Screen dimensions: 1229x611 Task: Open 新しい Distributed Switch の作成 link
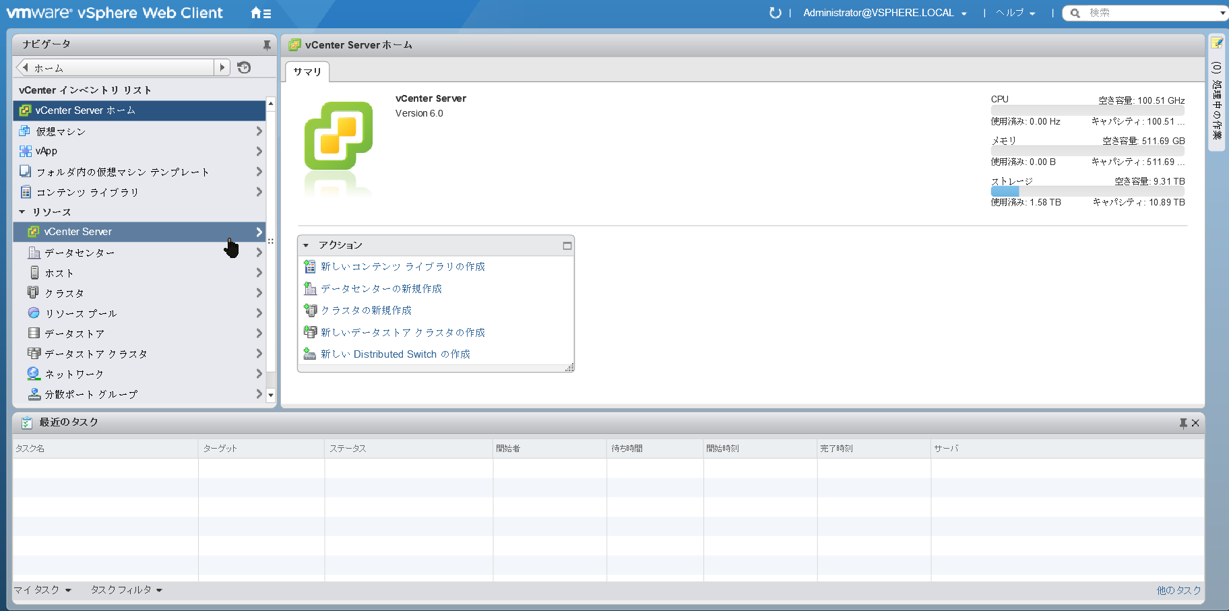396,354
